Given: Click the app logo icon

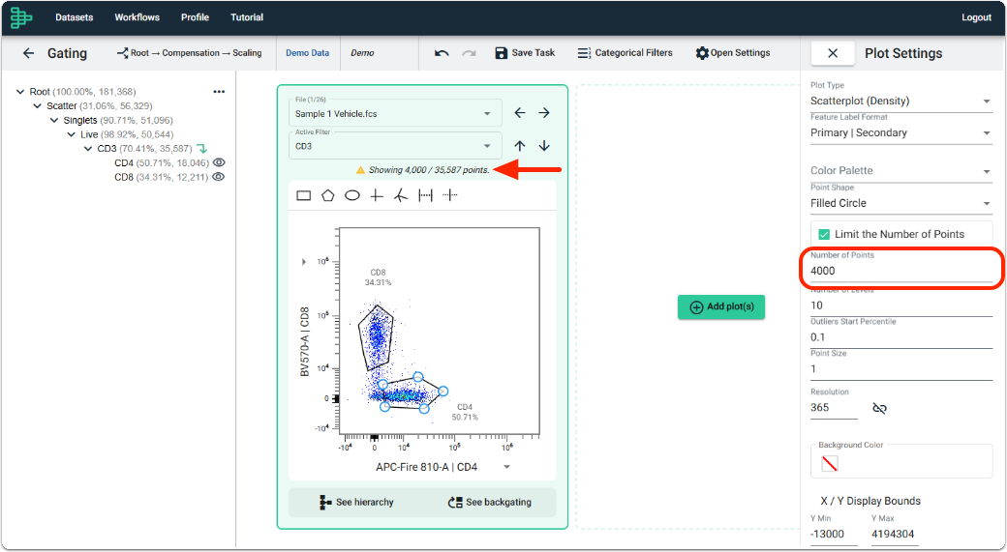Looking at the screenshot, I should coord(21,17).
